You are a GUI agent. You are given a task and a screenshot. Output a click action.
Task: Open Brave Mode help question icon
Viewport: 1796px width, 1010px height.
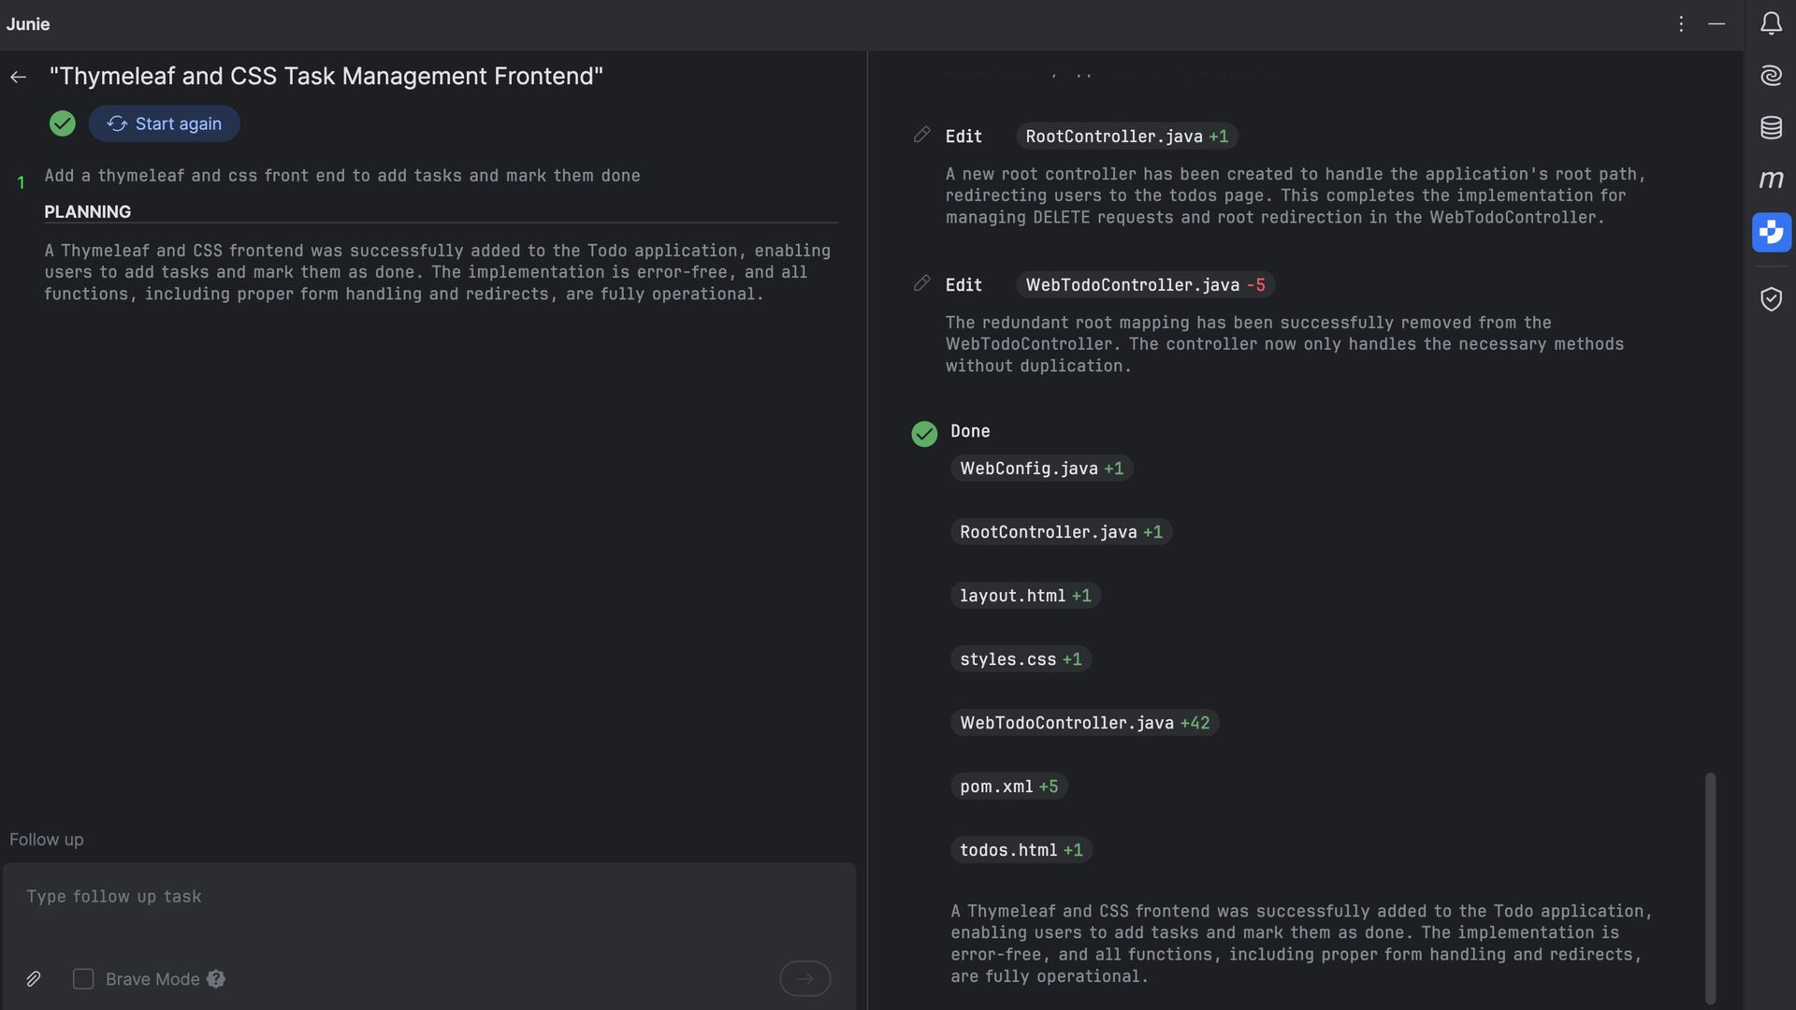[216, 979]
